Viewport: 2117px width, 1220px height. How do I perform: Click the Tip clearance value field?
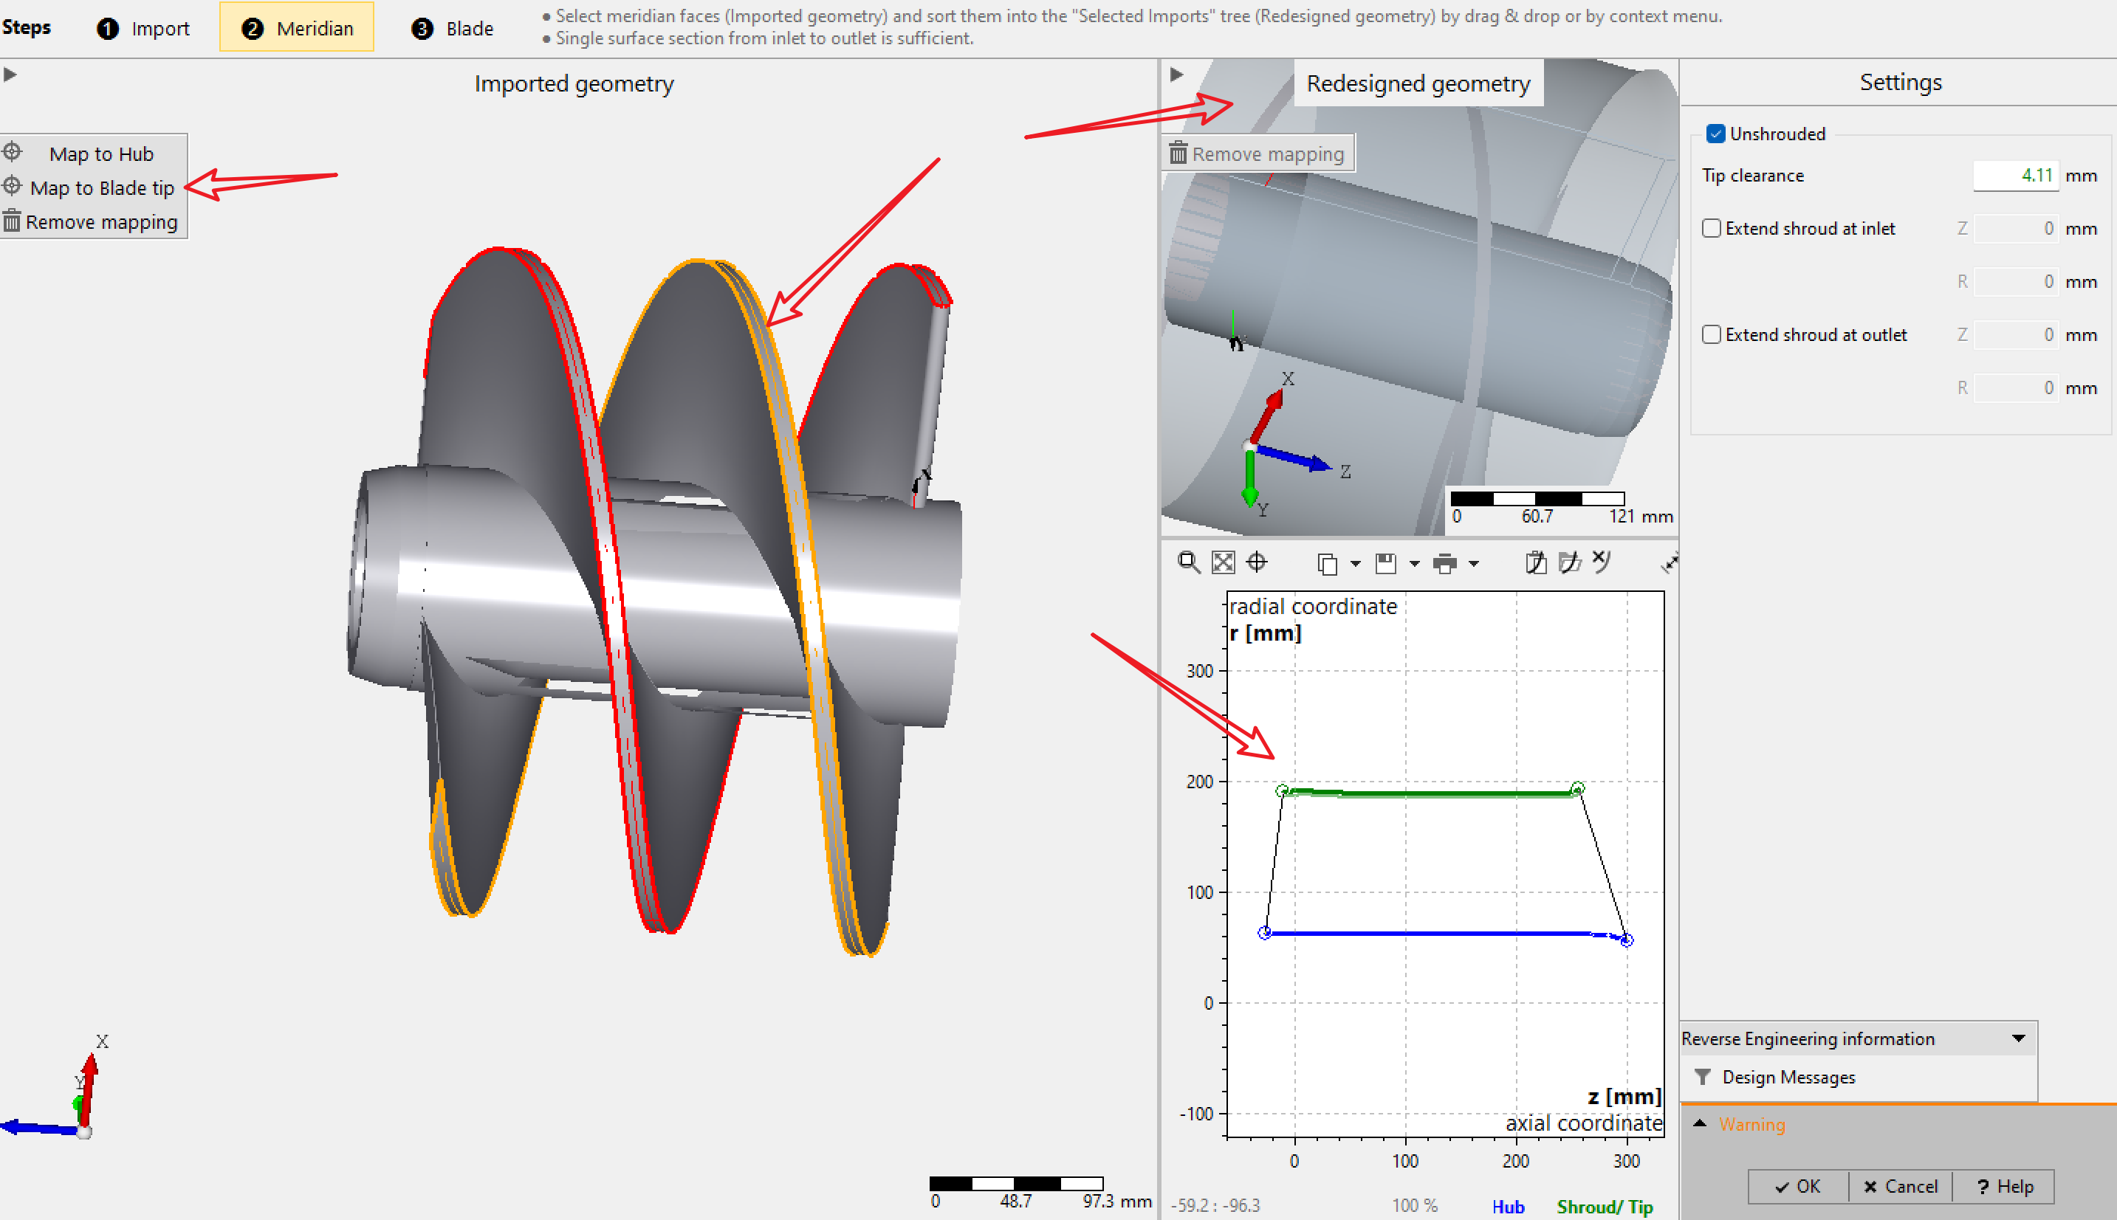2015,175
